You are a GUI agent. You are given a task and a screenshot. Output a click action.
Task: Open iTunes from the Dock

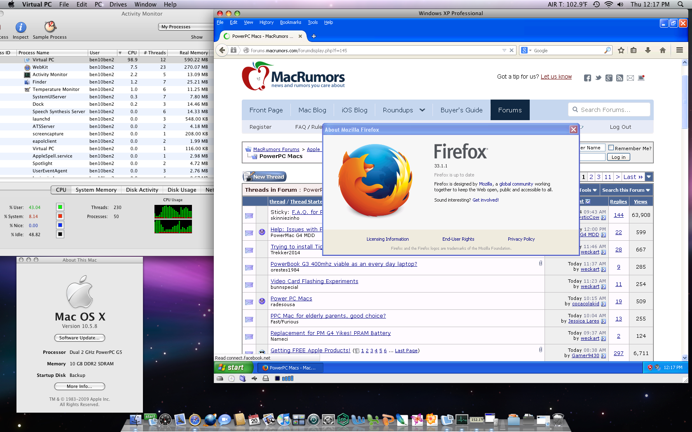point(284,420)
